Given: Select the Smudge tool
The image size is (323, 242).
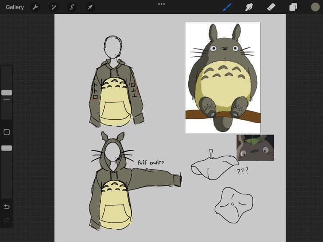Looking at the screenshot, I should [249, 7].
